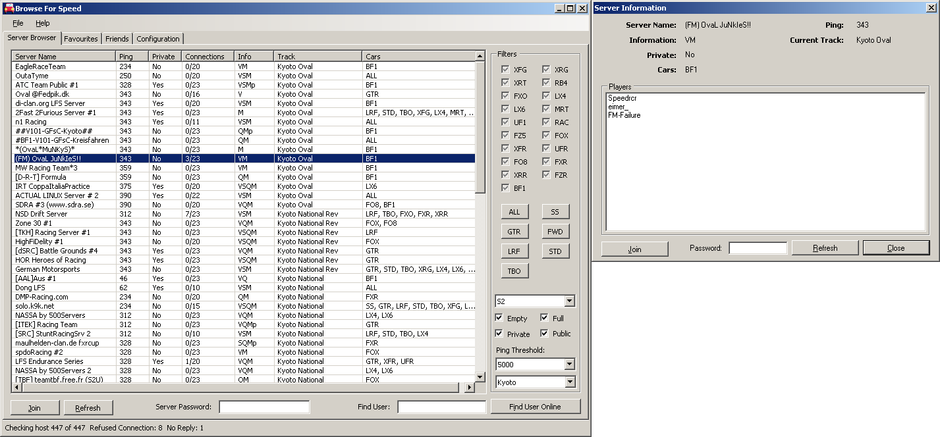
Task: Close the Server Information window
Action: click(931, 8)
